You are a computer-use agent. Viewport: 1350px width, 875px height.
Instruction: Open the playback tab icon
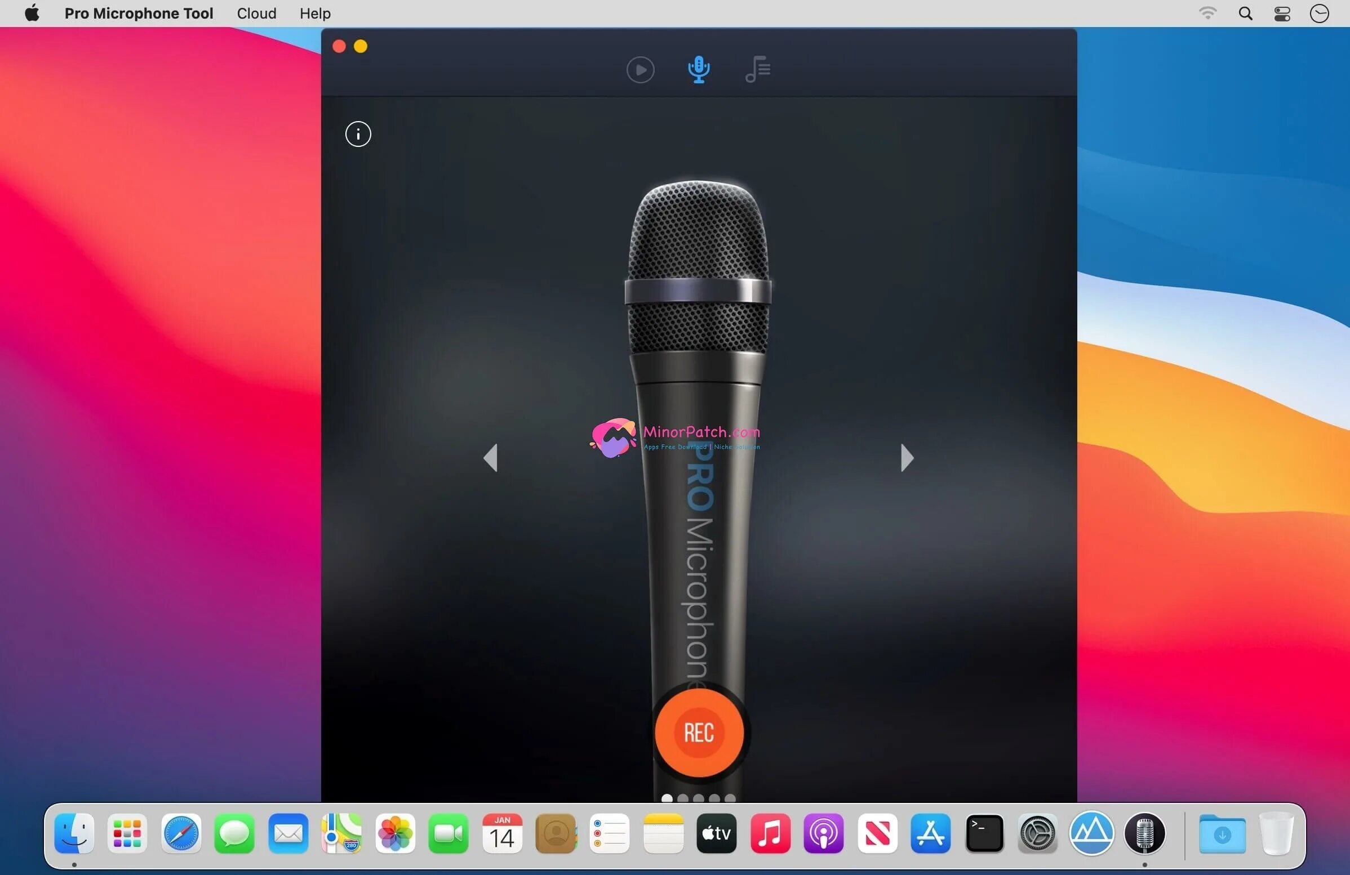click(640, 70)
